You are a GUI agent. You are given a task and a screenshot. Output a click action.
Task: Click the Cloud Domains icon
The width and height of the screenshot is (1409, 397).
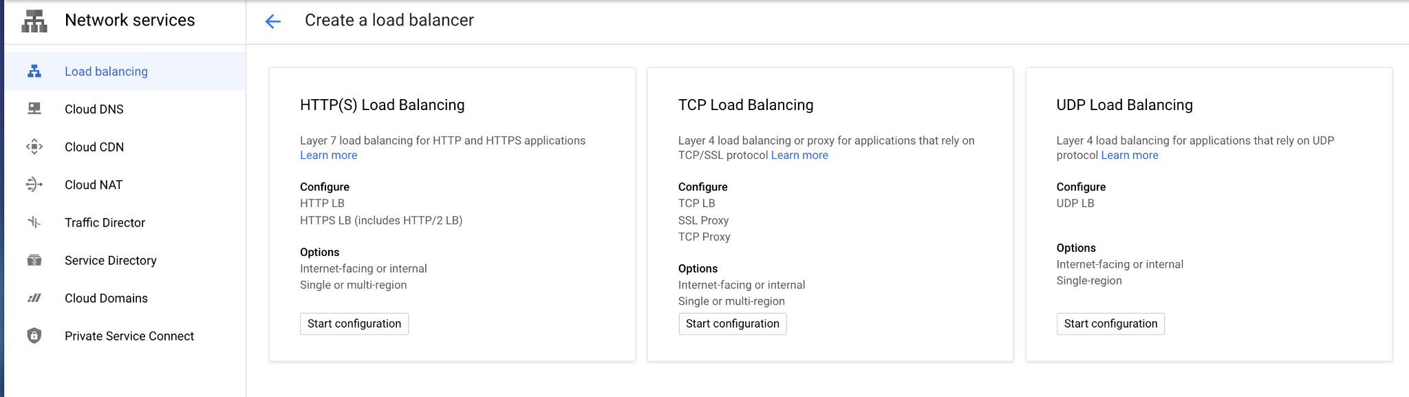[x=34, y=298]
